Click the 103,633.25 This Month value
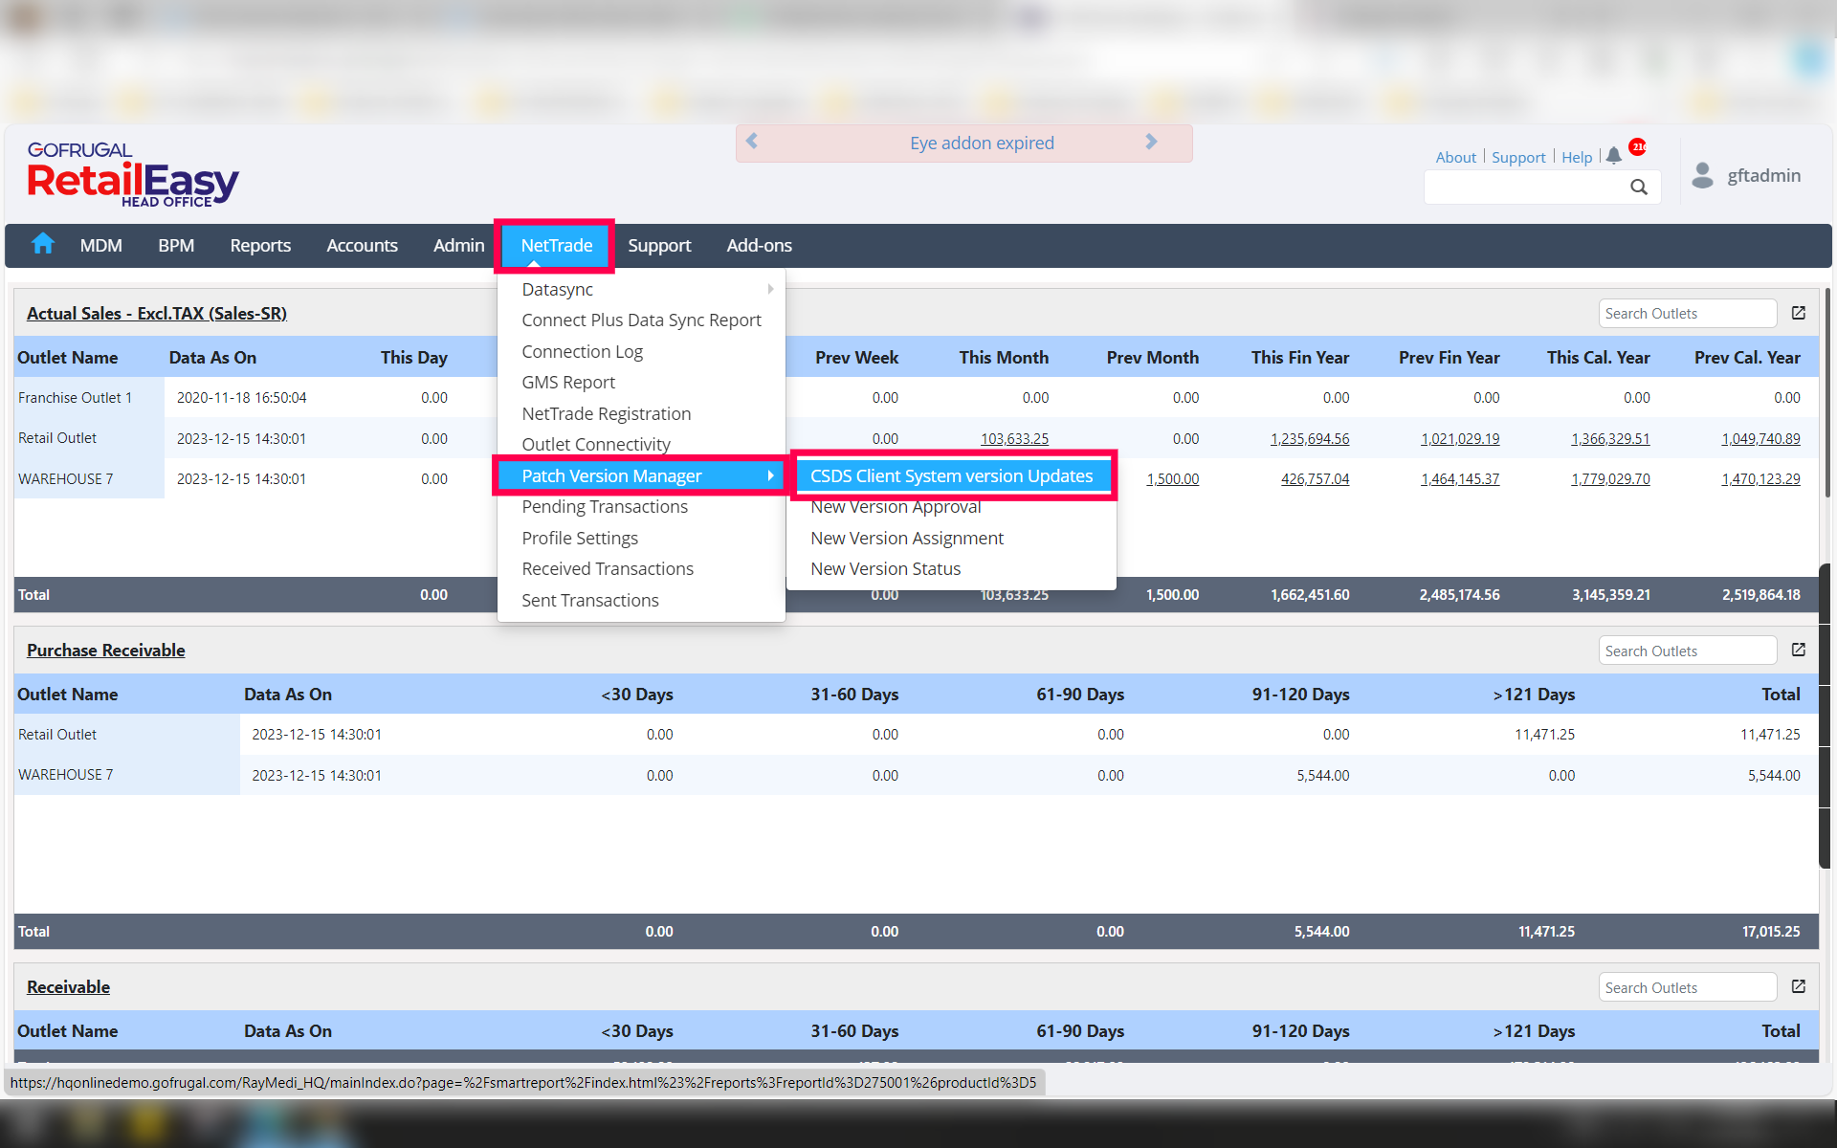 (1014, 438)
